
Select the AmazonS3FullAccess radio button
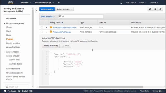pos(42,32)
